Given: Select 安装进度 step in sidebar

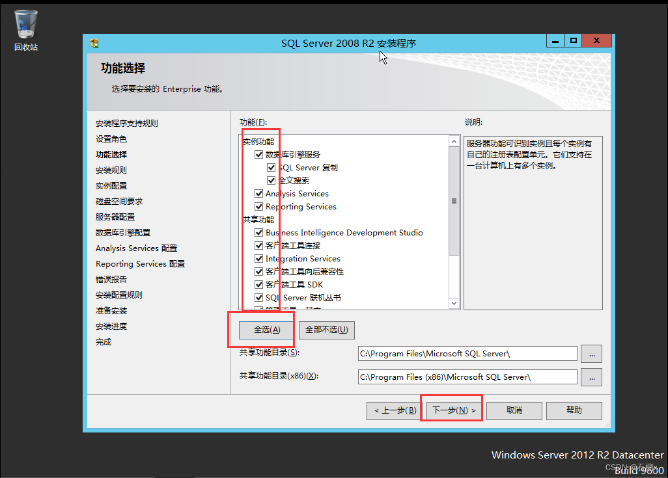Looking at the screenshot, I should pos(111,326).
